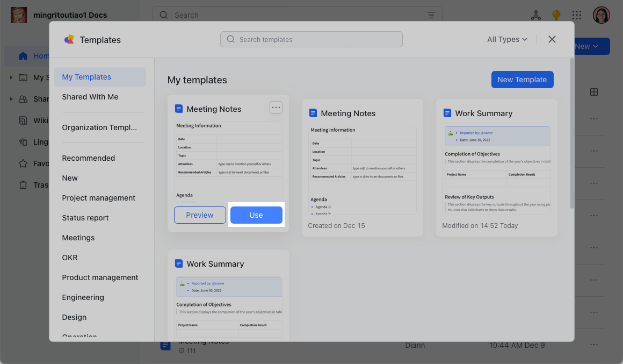This screenshot has height=364, width=623.
Task: Expand the My Space tree arrow
Action: 11,77
